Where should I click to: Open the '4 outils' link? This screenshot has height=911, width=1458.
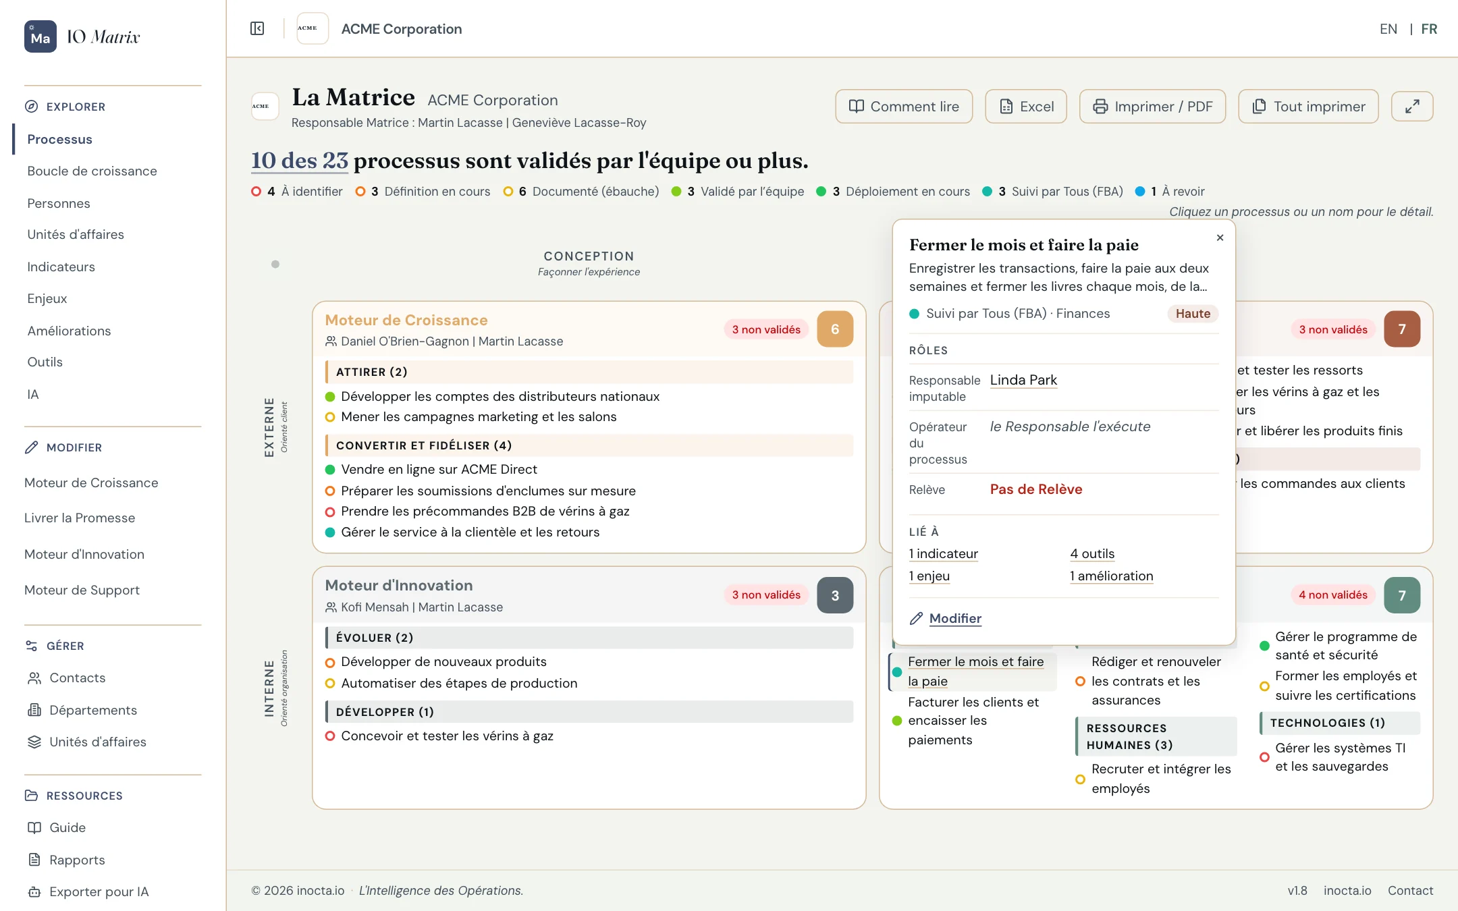[1092, 553]
